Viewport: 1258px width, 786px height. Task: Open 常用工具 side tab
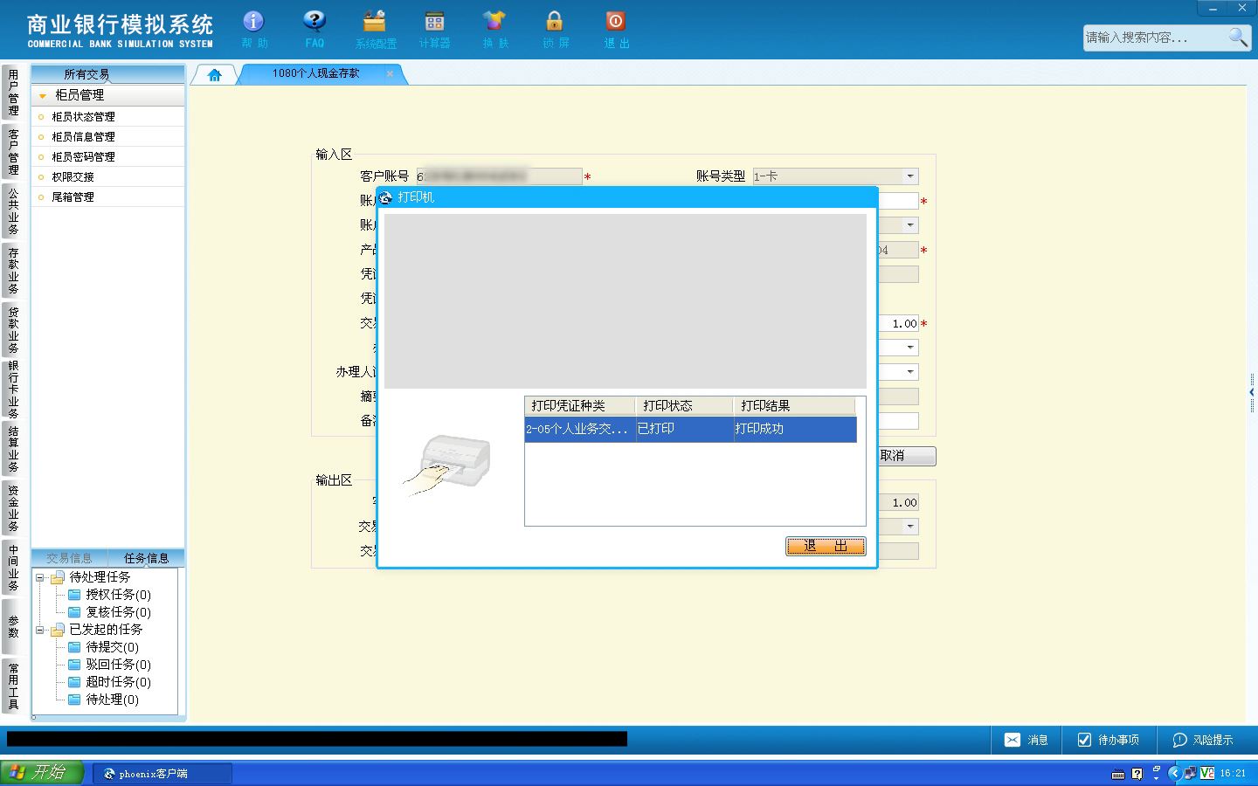(13, 686)
